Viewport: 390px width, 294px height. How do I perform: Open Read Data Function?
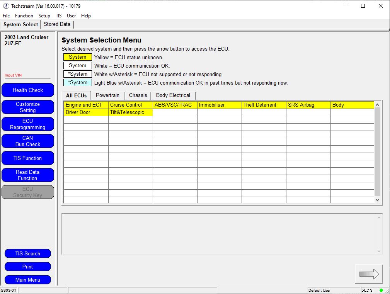pyautogui.click(x=28, y=175)
